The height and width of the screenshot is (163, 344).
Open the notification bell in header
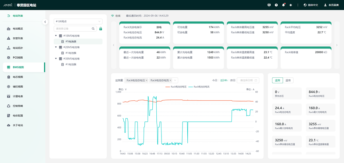coord(284,5)
